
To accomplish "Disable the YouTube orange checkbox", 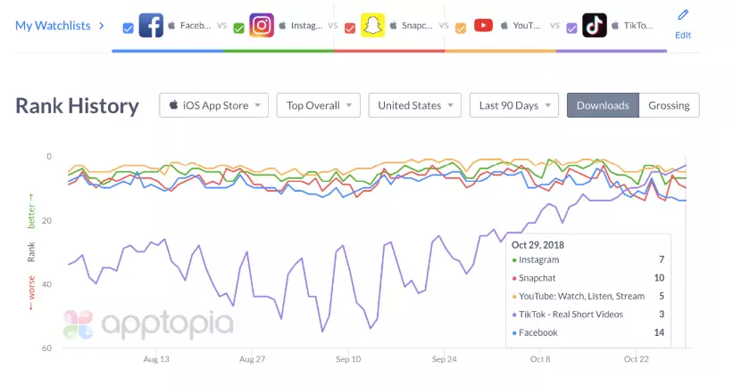I will tap(461, 28).
